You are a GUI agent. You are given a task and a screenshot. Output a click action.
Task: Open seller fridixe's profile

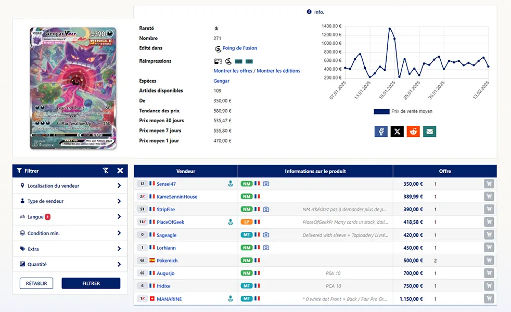[x=163, y=286]
